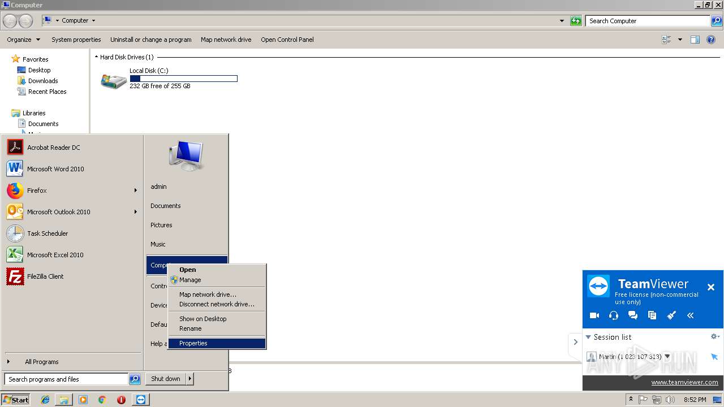Open TeamViewer chat icon
The image size is (724, 407).
click(x=633, y=315)
